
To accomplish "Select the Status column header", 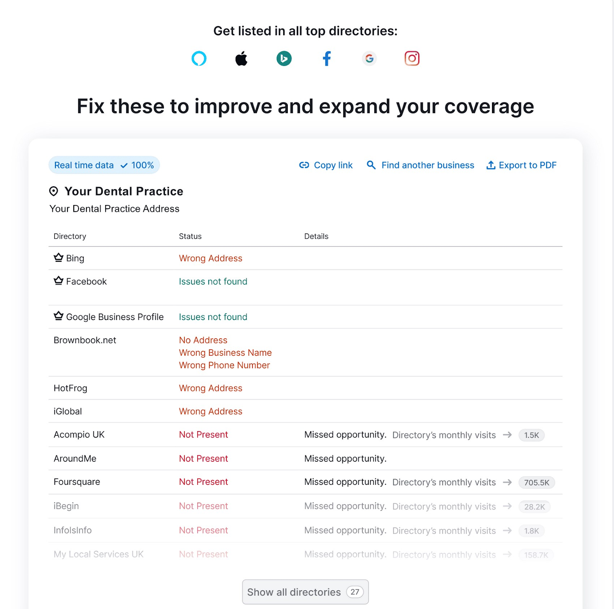I will pos(190,236).
